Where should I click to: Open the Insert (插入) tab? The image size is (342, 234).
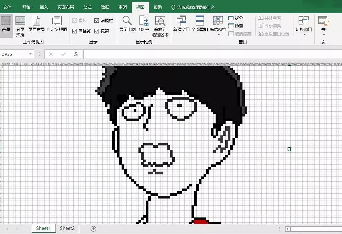[44, 7]
